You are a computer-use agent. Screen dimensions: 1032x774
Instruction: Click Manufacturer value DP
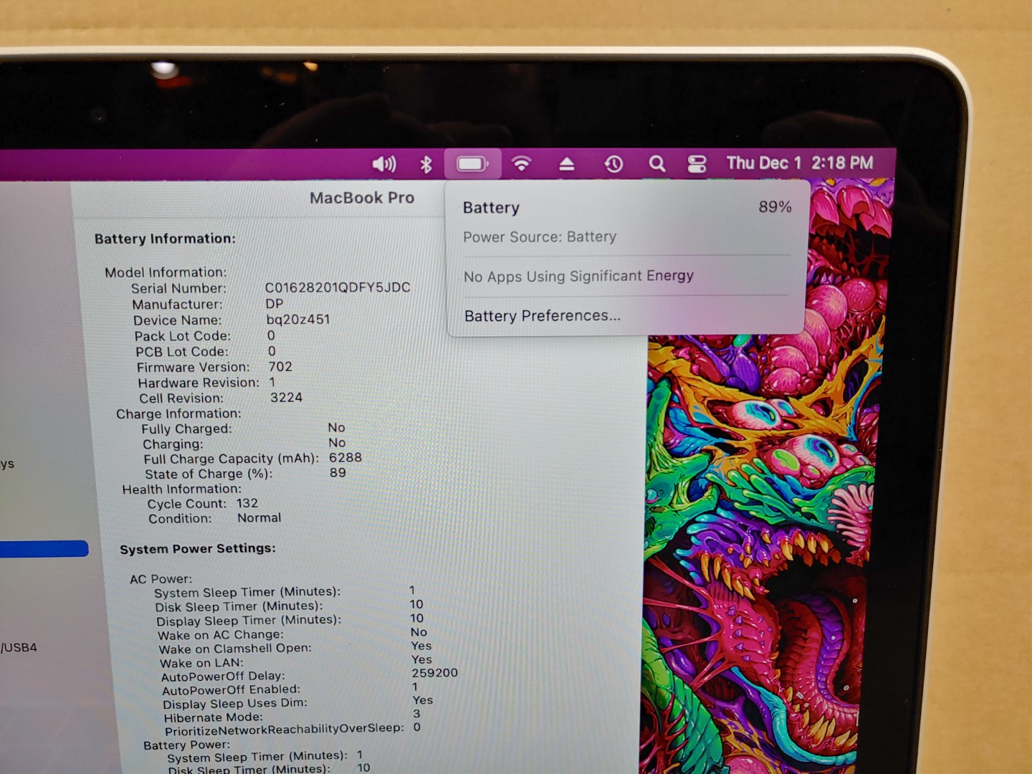274,304
